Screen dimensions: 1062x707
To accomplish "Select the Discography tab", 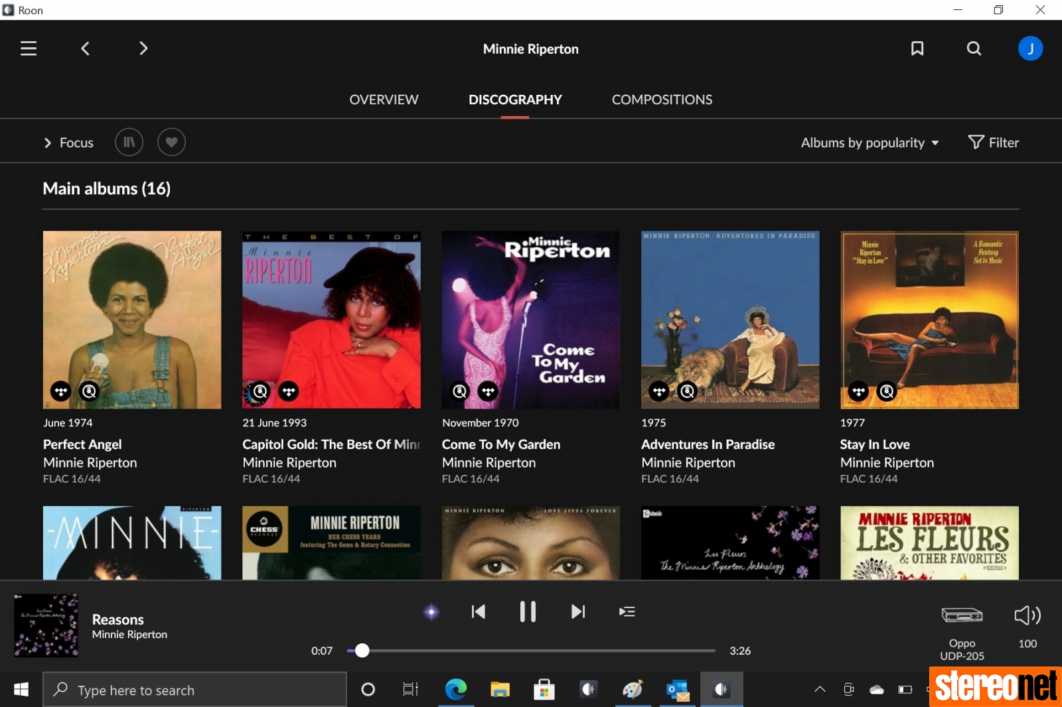I will pyautogui.click(x=515, y=99).
